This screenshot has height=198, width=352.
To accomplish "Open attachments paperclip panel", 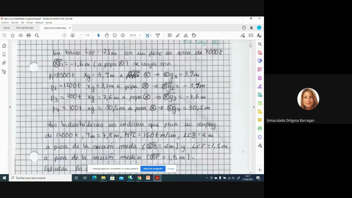I will click(x=4, y=63).
